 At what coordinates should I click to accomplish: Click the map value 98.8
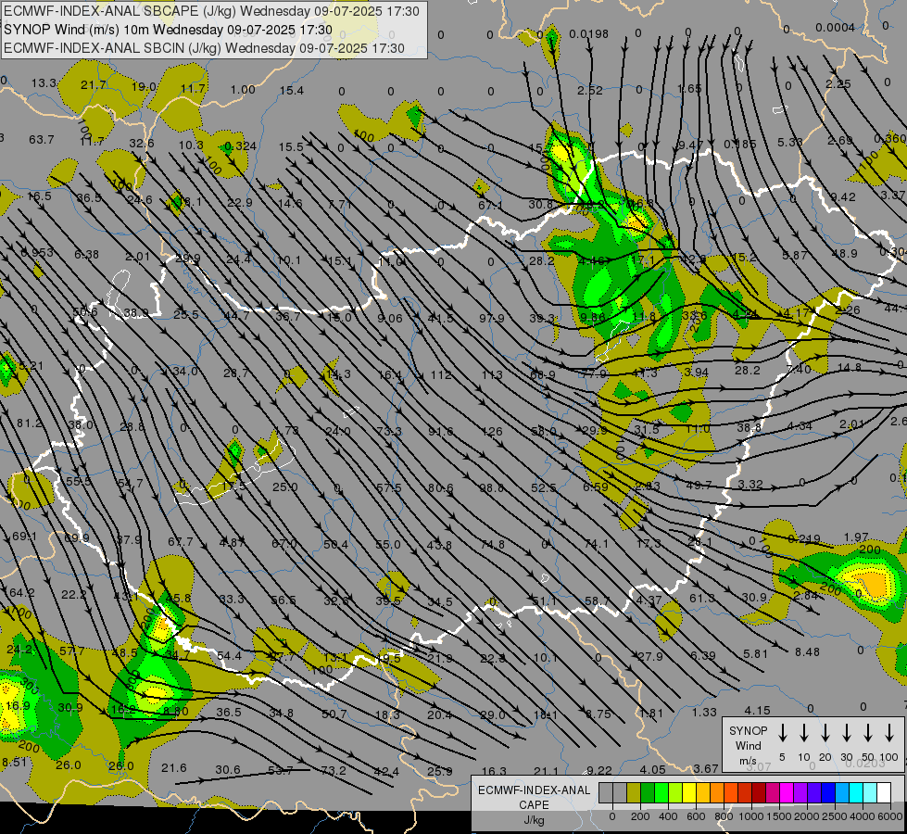click(492, 488)
